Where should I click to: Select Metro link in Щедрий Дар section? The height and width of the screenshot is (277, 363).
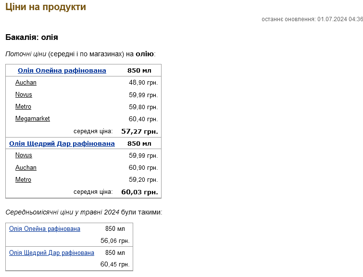click(x=23, y=180)
